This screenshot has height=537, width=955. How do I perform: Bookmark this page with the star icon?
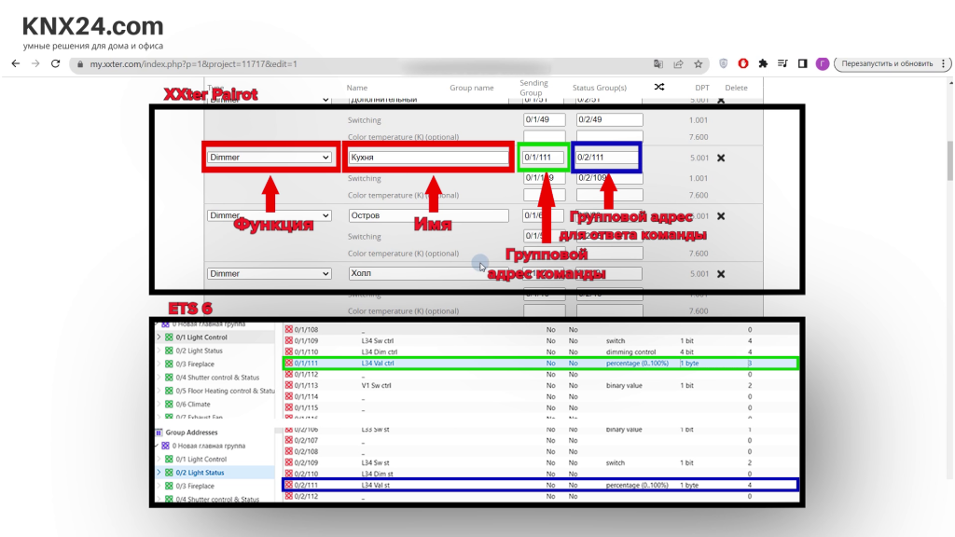(699, 64)
